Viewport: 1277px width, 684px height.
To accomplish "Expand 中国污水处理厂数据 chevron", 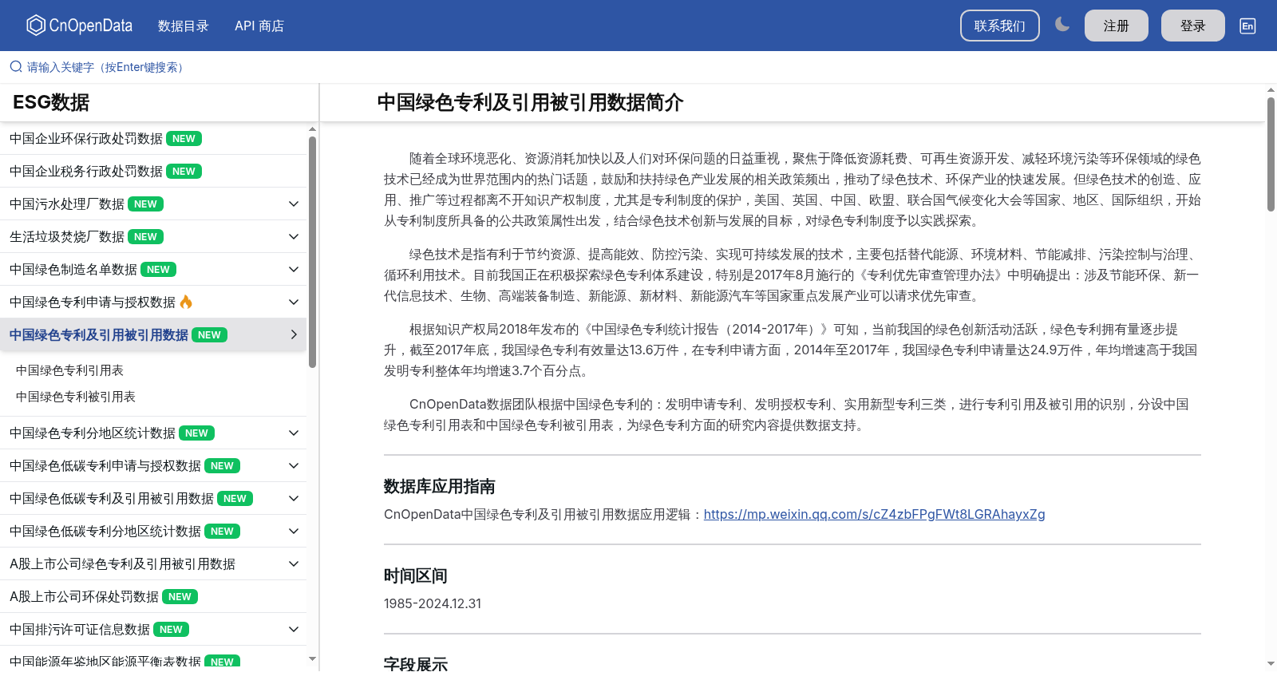I will point(294,204).
